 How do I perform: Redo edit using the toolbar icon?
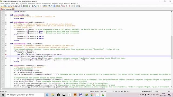point(29,6)
